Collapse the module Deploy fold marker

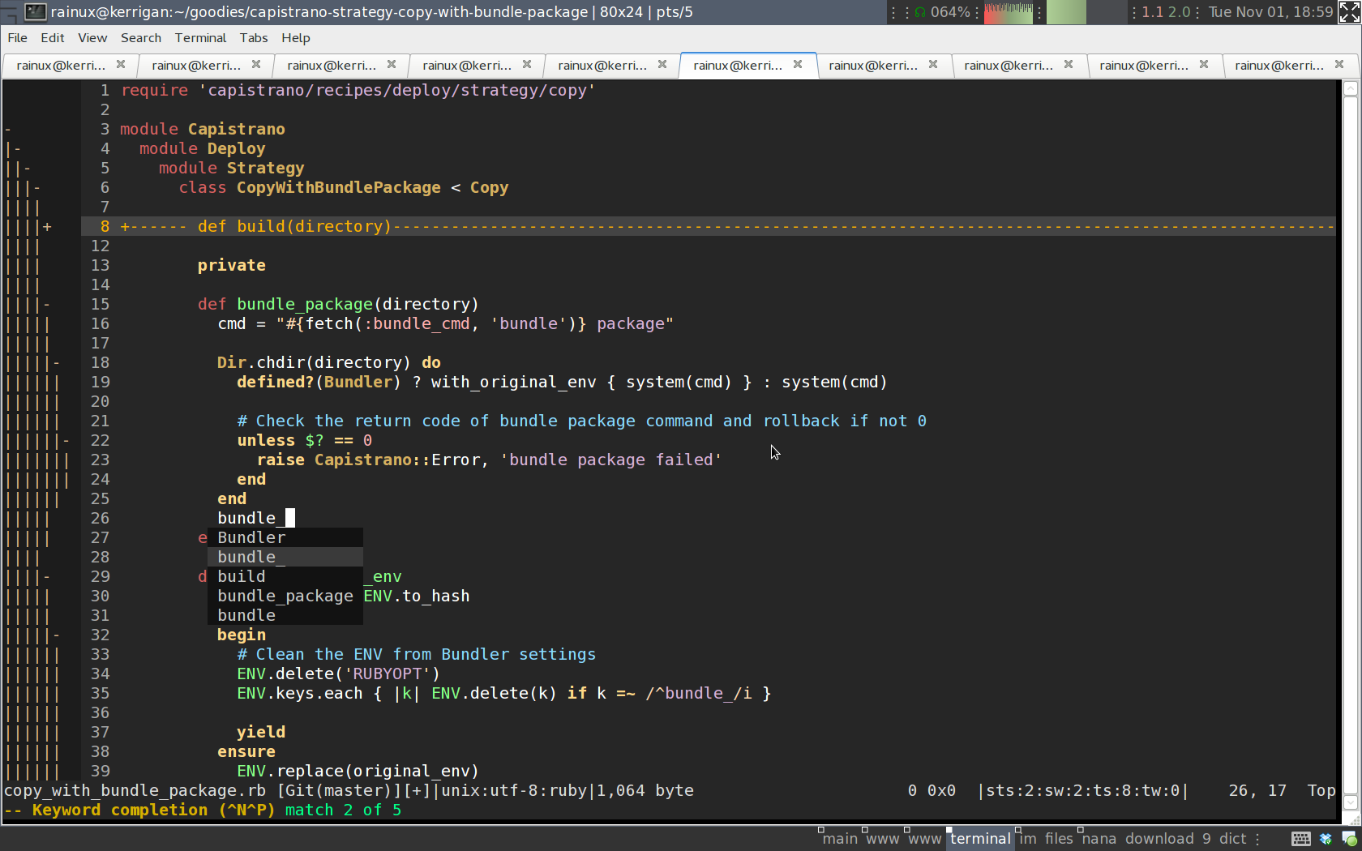[x=18, y=148]
